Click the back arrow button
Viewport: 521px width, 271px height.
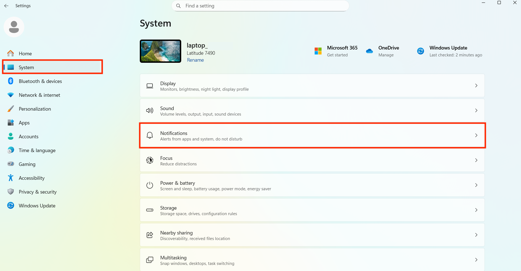coord(6,6)
